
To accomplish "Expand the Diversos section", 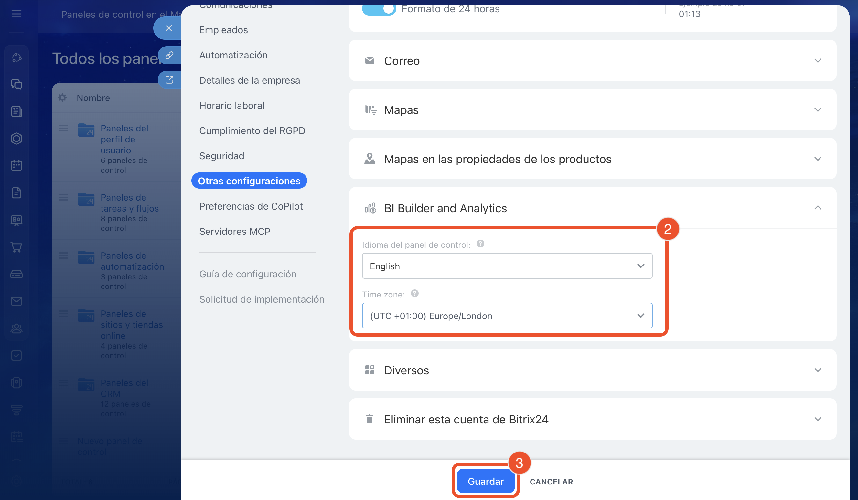I will [x=593, y=370].
